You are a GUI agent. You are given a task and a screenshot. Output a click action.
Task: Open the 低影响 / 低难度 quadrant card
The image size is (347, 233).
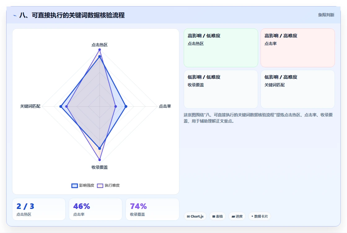(221, 89)
